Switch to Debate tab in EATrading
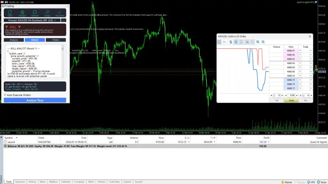This screenshot has height=184, width=328. click(x=35, y=40)
